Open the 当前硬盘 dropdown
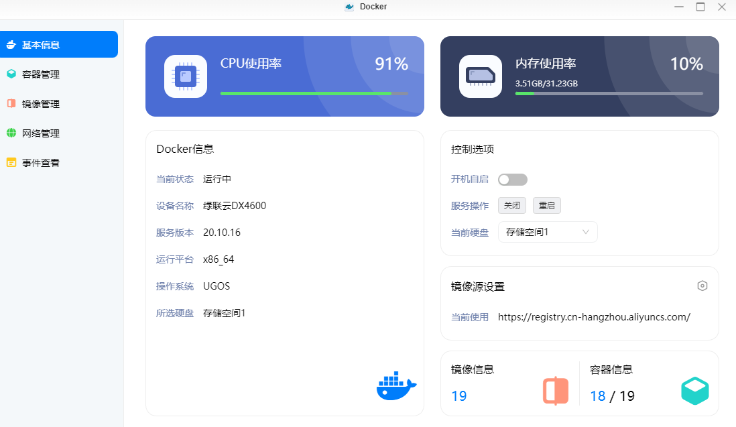This screenshot has width=736, height=427. point(547,232)
